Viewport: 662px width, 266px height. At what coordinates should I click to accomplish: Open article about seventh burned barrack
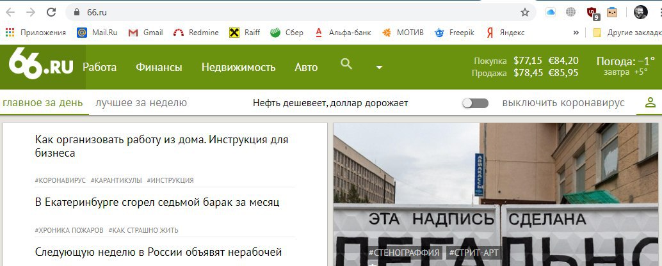[x=157, y=202]
